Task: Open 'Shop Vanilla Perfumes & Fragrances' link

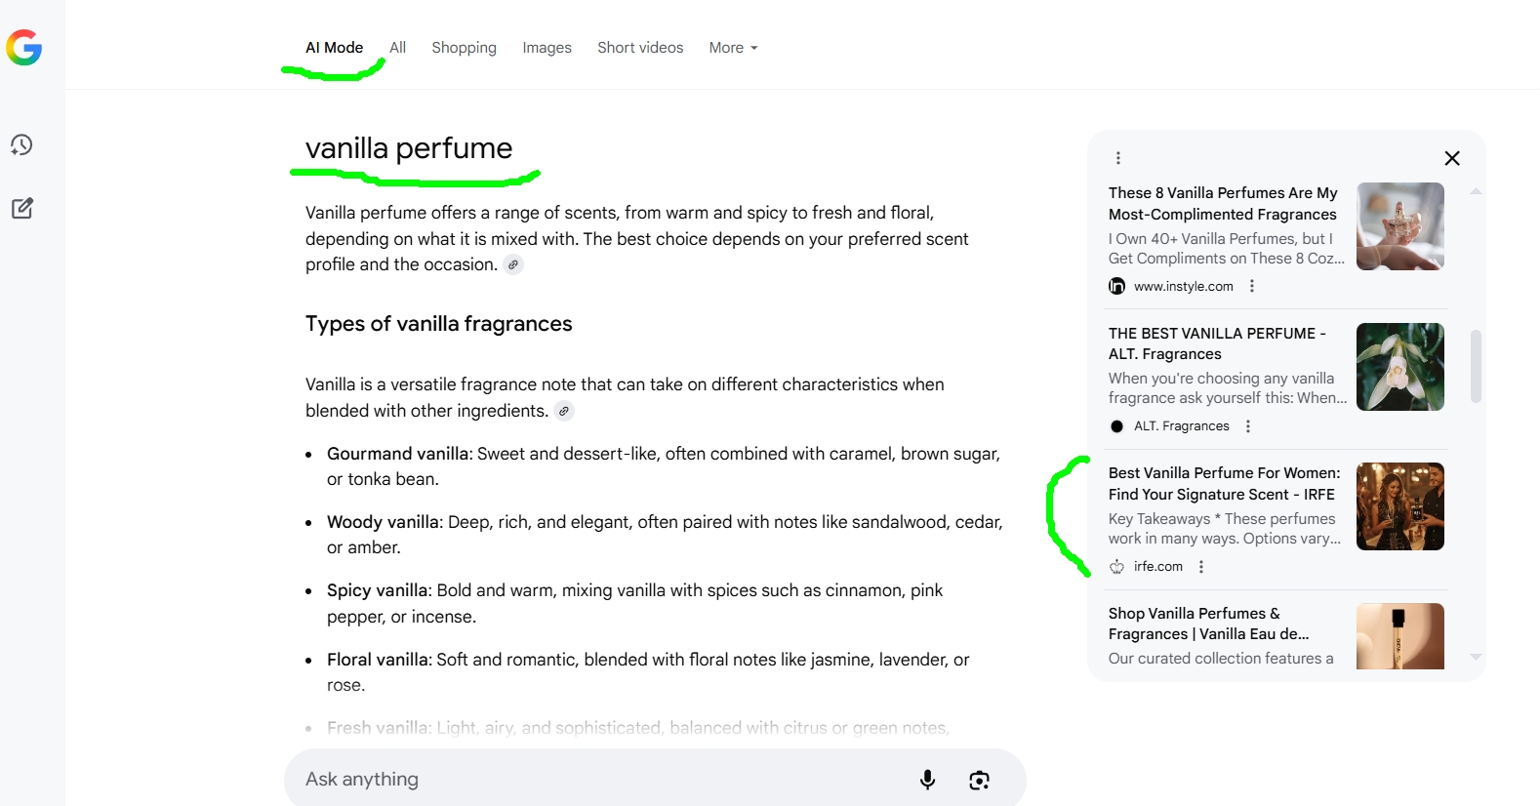Action: click(1209, 624)
